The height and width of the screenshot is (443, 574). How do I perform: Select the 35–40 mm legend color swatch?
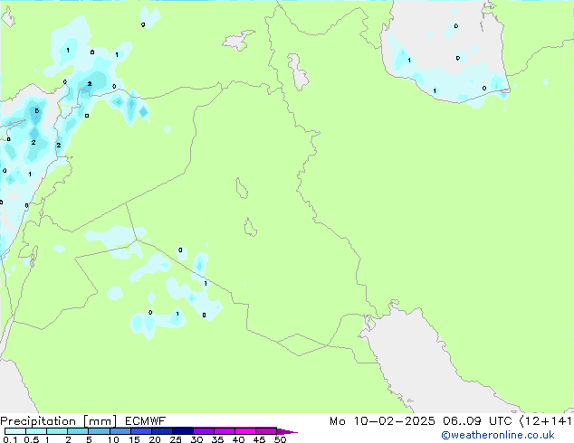coord(225,431)
